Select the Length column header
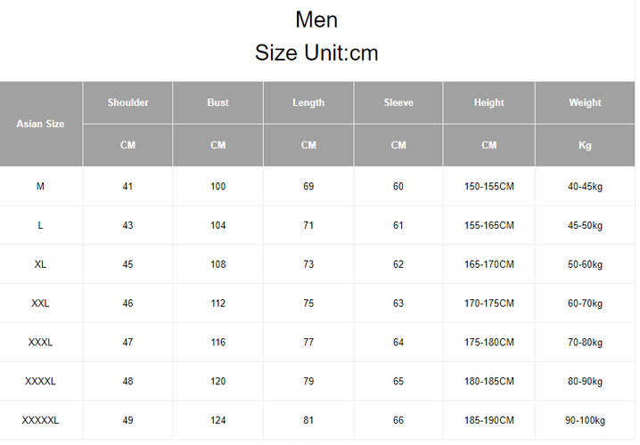 pos(308,102)
